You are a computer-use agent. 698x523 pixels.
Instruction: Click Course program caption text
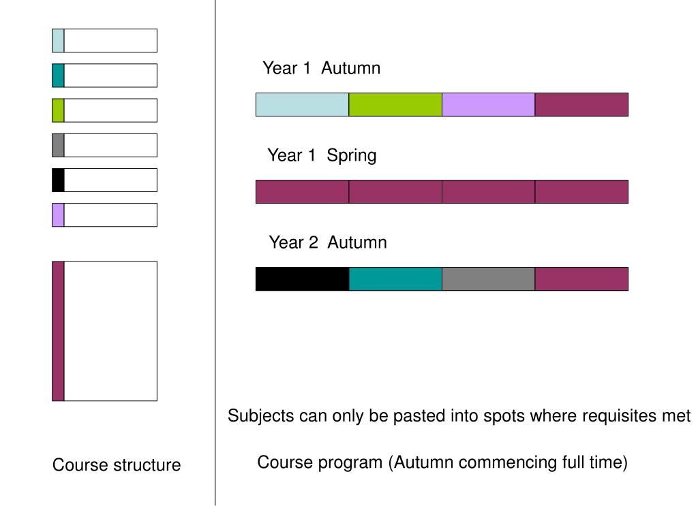click(442, 462)
